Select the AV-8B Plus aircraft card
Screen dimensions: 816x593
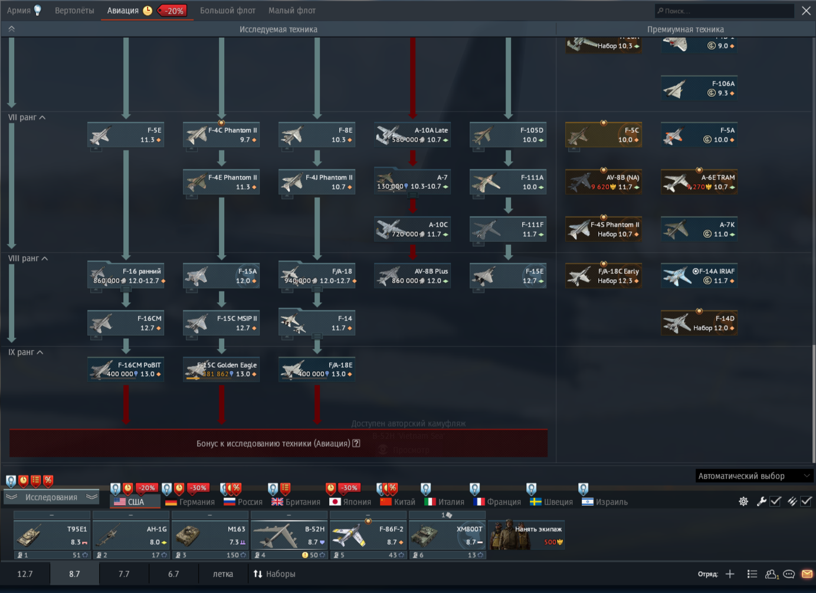tap(412, 276)
